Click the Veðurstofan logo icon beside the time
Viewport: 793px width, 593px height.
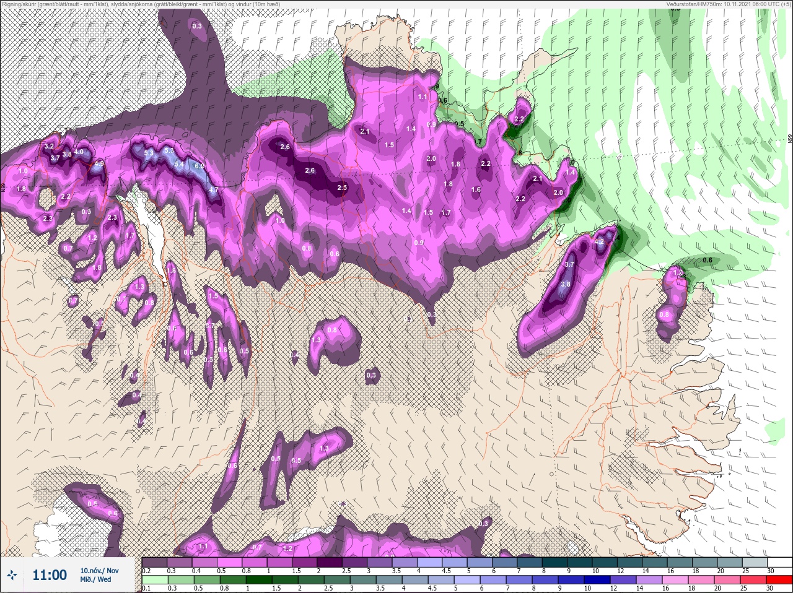tap(11, 575)
